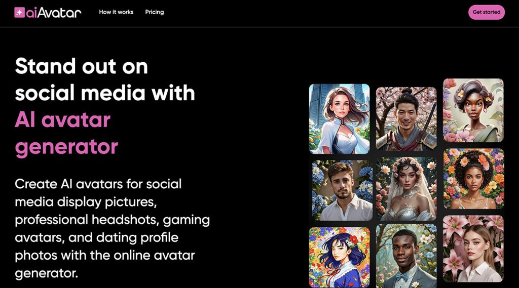Click the aiAvatar brand name text

click(x=54, y=13)
